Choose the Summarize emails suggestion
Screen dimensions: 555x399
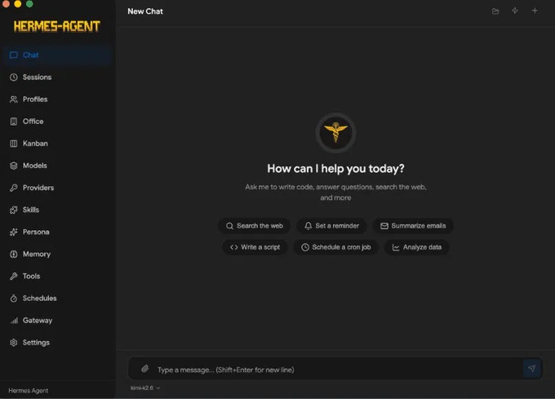pyautogui.click(x=413, y=226)
